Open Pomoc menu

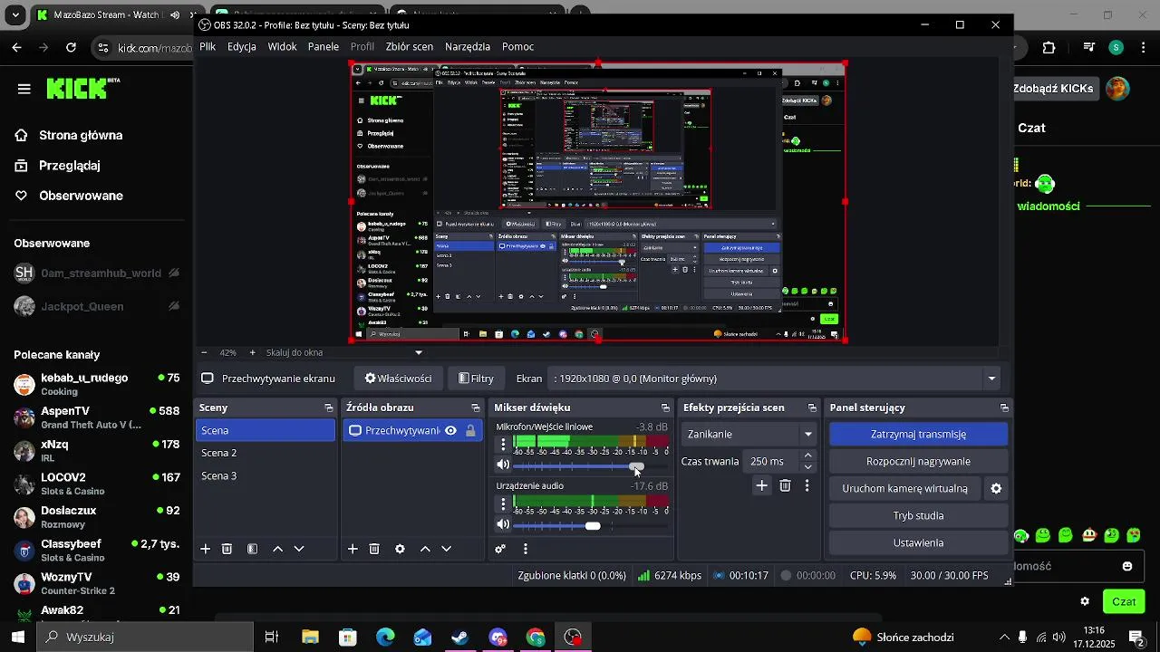pos(517,46)
